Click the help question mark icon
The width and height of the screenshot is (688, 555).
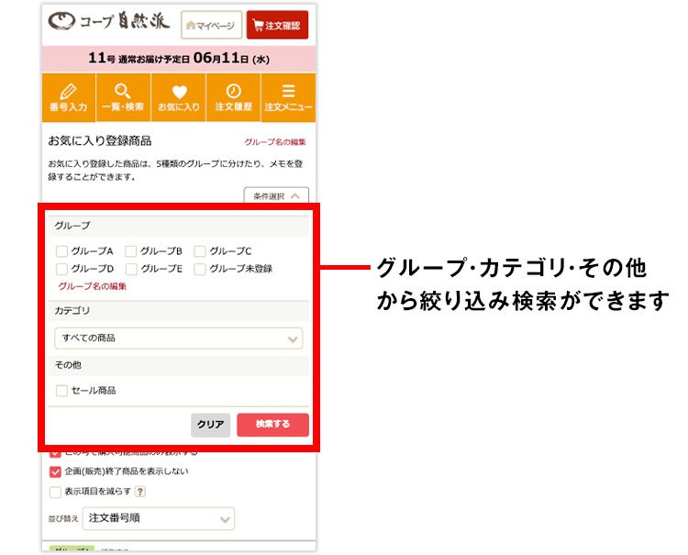140,492
